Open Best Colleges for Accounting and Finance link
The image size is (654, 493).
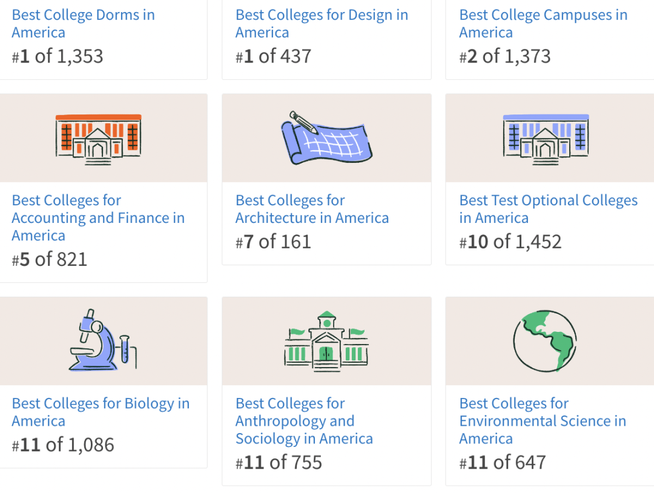(x=98, y=217)
